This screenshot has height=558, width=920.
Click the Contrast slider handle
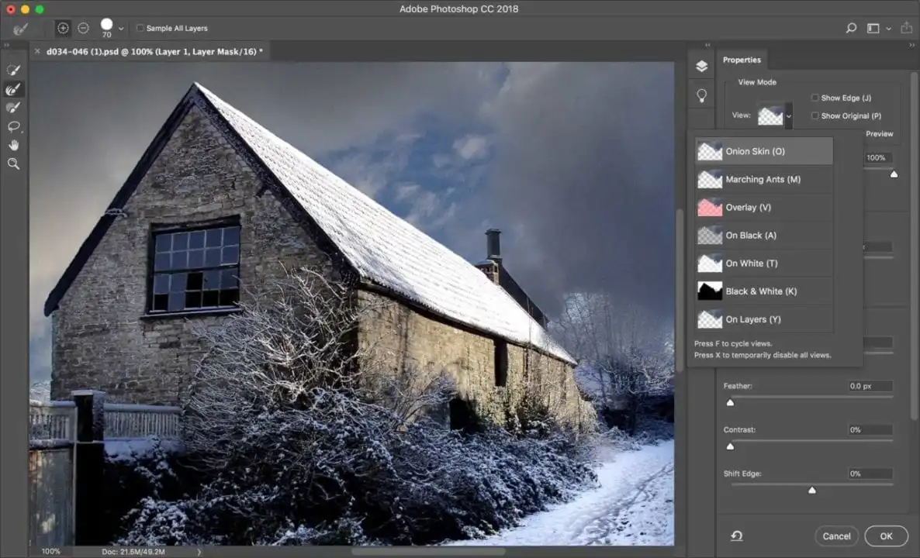click(x=731, y=446)
